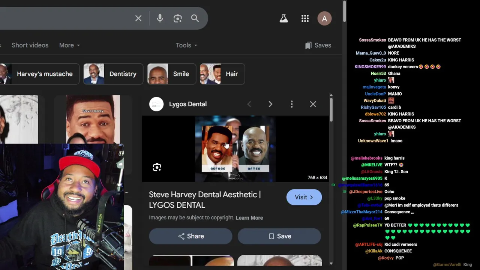Select the Dentistry filter chip
This screenshot has width=480, height=270.
[113, 74]
